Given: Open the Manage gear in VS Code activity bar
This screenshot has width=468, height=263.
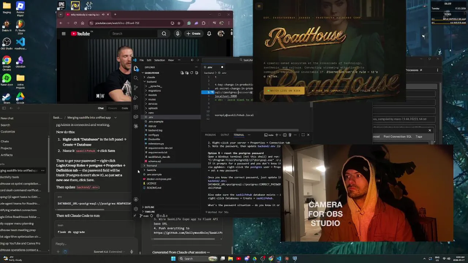Looking at the screenshot, I should click(136, 209).
